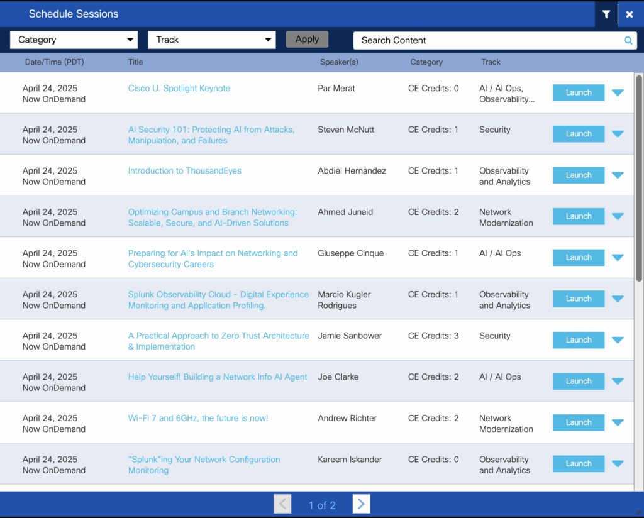Open the Category dropdown
The width and height of the screenshot is (644, 518).
click(74, 40)
